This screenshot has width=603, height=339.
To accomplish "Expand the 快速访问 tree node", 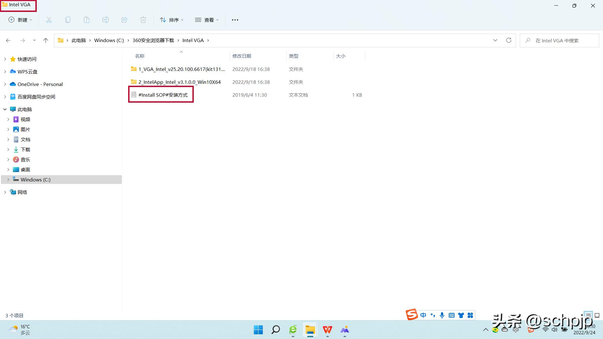I will (x=5, y=59).
